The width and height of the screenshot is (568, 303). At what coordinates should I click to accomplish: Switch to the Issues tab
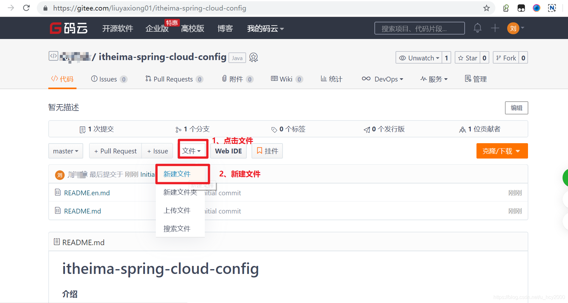109,79
